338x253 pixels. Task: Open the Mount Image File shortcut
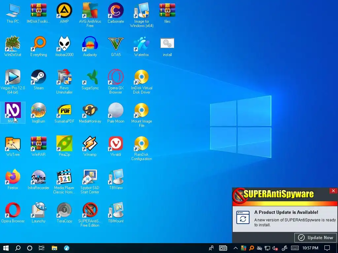[x=142, y=115]
